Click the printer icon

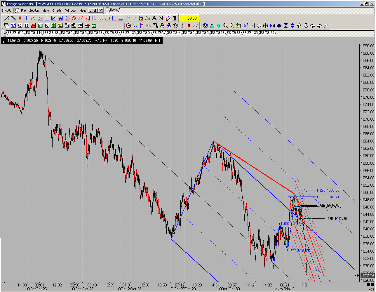pyautogui.click(x=87, y=25)
